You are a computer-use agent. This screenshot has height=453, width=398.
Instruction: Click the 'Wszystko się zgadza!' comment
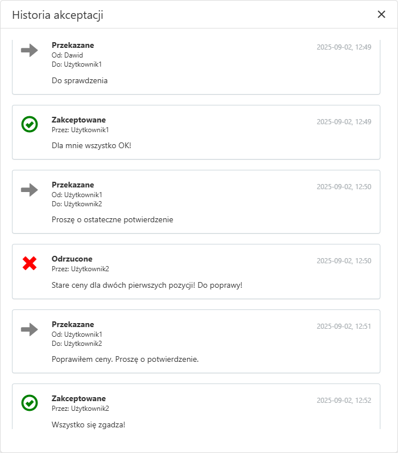88,425
